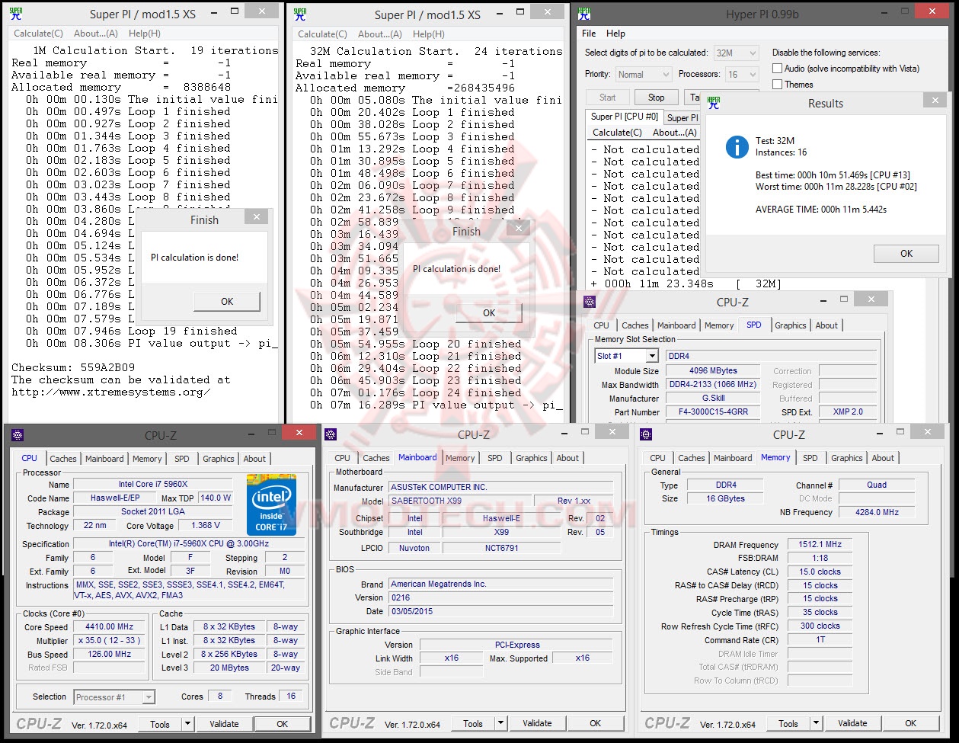Close the CPU-Z CPU window
This screenshot has height=743, width=959.
pos(299,433)
